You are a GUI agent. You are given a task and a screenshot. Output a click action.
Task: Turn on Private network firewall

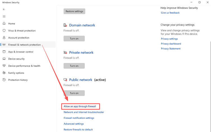[x=74, y=66]
